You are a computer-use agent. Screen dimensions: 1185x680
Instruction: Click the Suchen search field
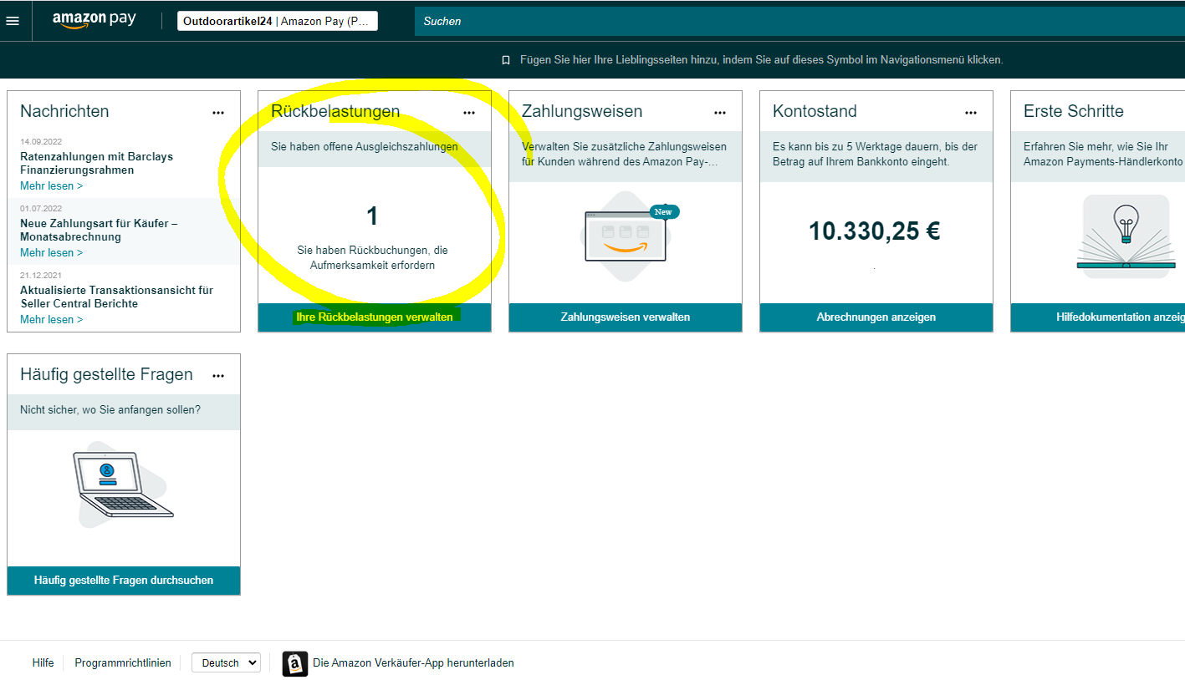(x=799, y=21)
